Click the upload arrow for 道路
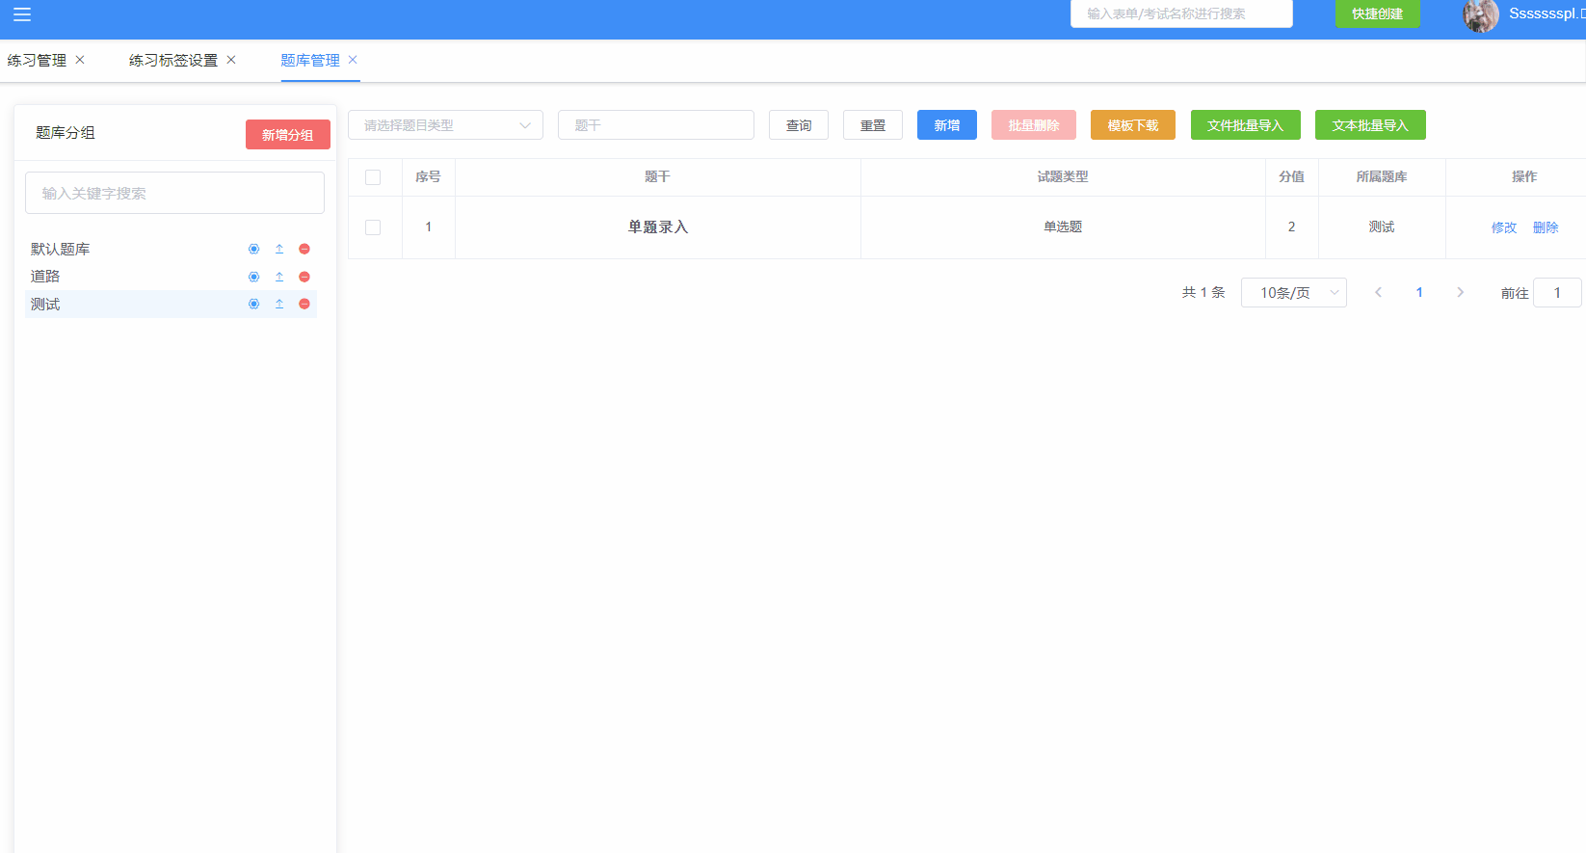This screenshot has width=1586, height=853. (x=279, y=277)
